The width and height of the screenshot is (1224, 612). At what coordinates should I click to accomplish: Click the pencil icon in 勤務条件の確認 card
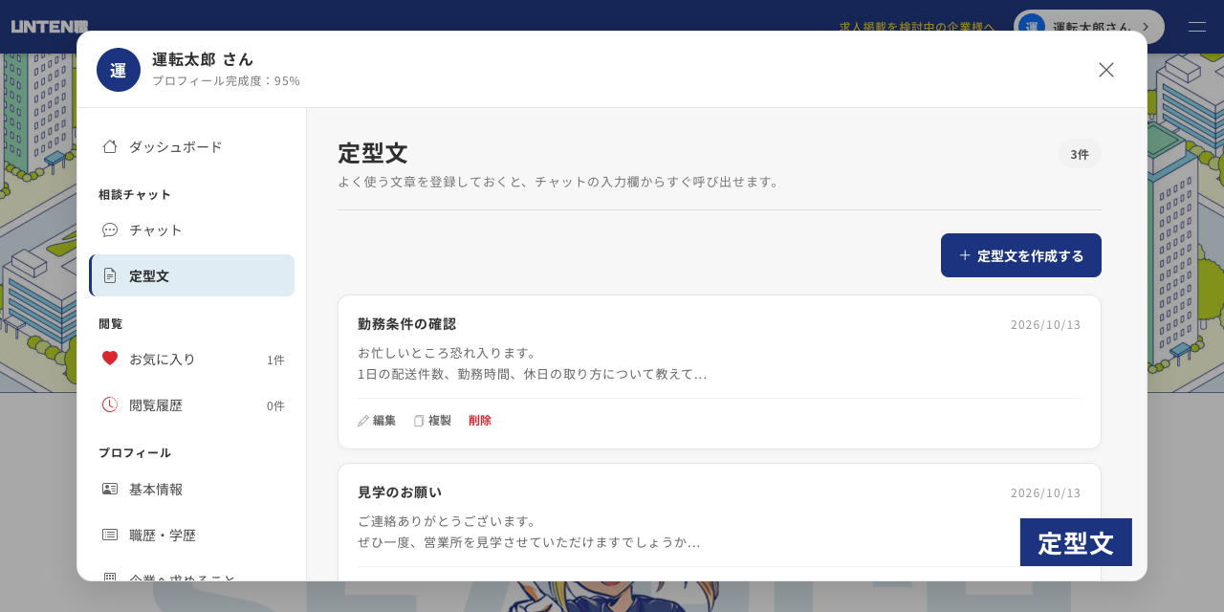363,421
